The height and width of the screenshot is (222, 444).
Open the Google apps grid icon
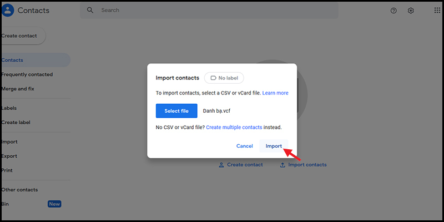[437, 11]
